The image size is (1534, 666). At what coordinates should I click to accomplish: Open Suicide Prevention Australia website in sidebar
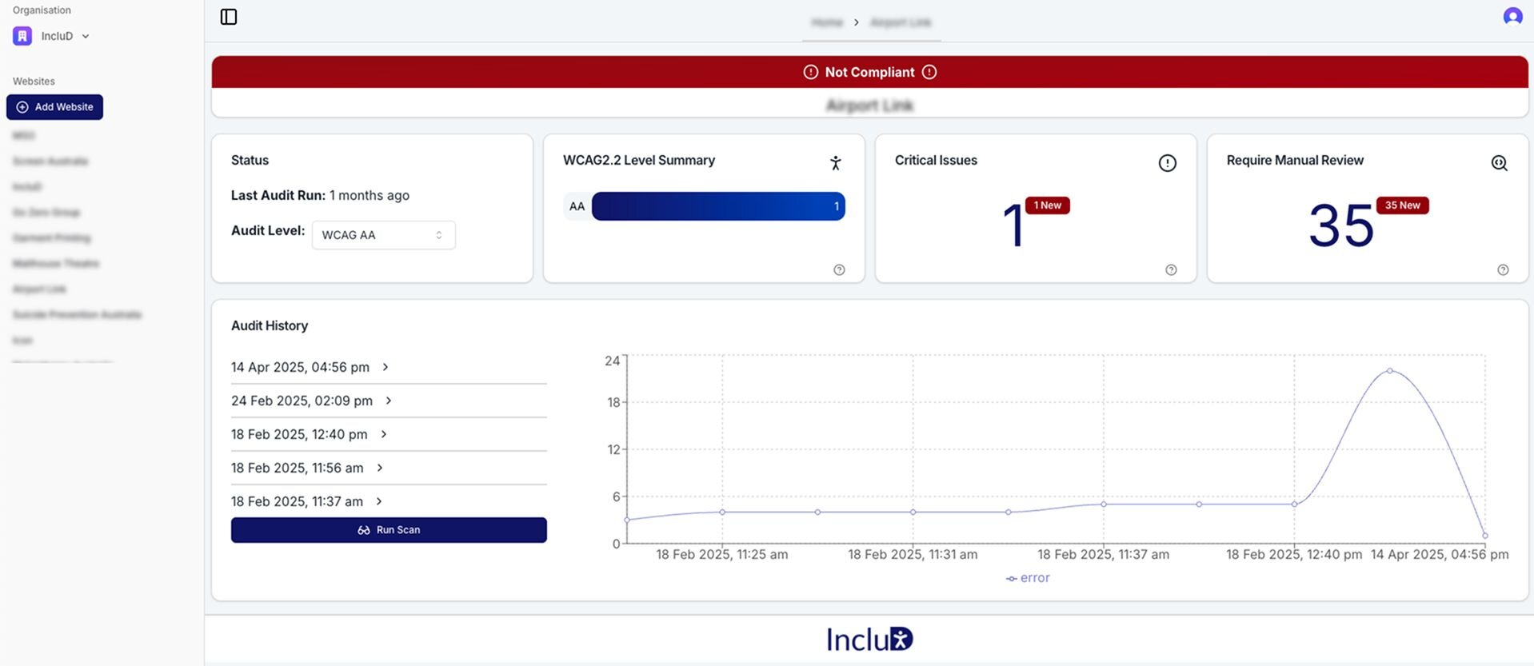click(x=77, y=315)
